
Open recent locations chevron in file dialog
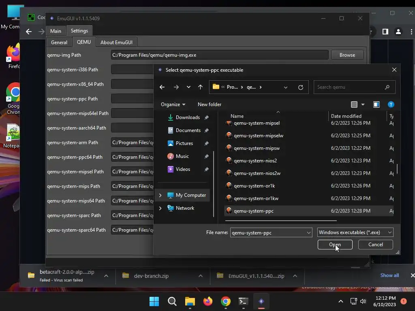(x=188, y=87)
